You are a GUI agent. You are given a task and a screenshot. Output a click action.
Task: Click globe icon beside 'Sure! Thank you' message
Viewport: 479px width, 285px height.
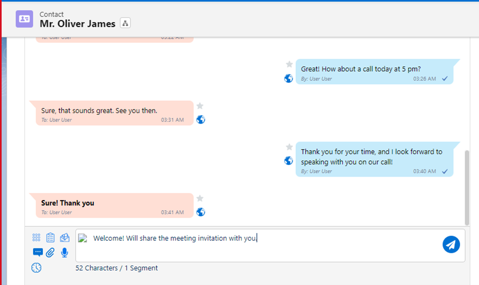pyautogui.click(x=201, y=212)
